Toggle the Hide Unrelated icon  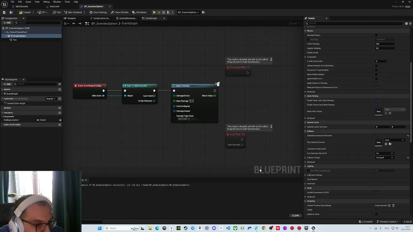pyautogui.click(x=73, y=12)
